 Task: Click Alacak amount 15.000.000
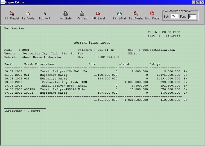click(139, 89)
